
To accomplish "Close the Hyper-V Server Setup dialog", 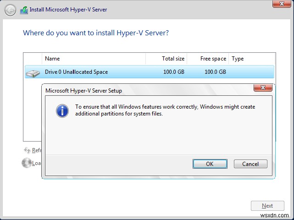I will (263, 88).
